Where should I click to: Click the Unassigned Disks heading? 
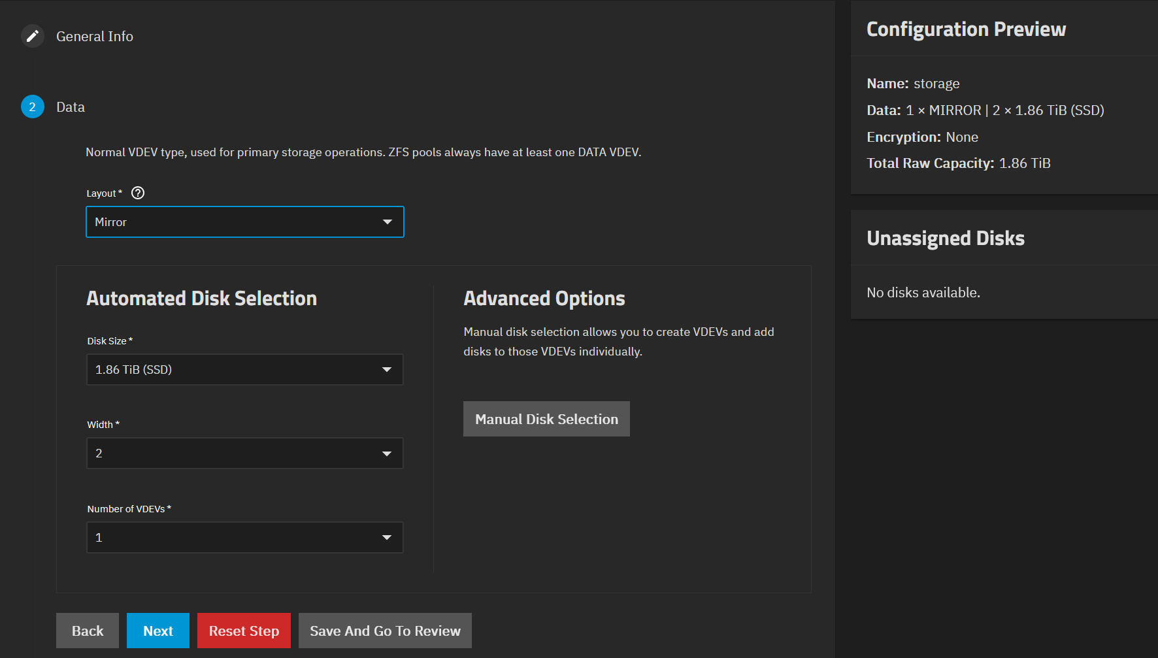pyautogui.click(x=945, y=239)
